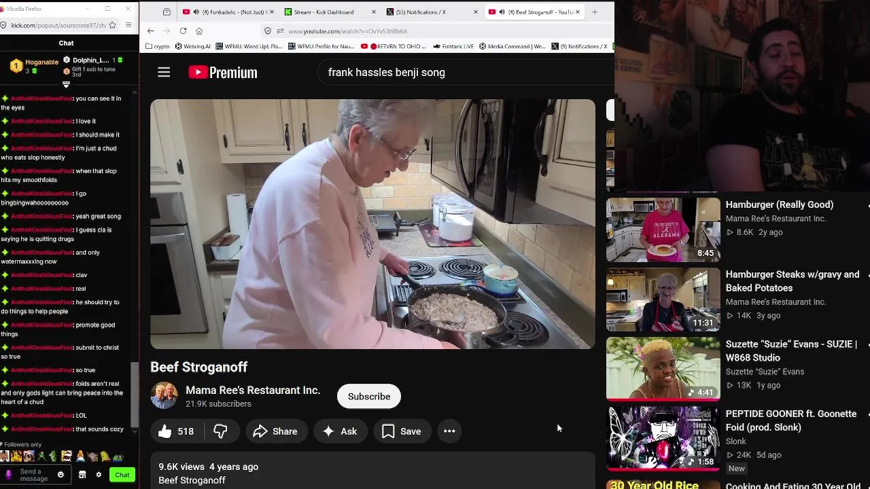Open WFMU Profile bookmark
This screenshot has height=489, width=870.
[321, 46]
